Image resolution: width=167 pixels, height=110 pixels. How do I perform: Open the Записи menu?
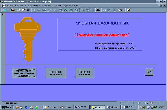(57, 5)
